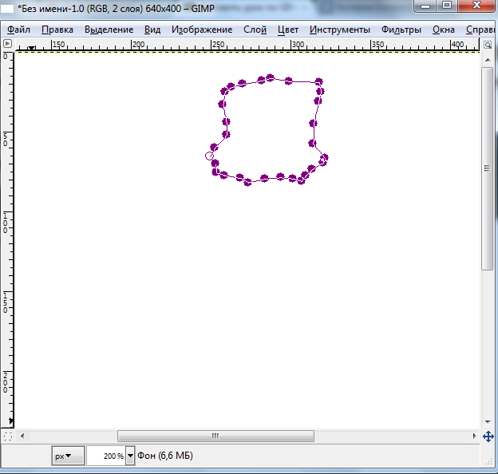Viewport: 498px width, 474px height.
Task: Click the vertical scrollbar thumb
Action: tap(487, 168)
